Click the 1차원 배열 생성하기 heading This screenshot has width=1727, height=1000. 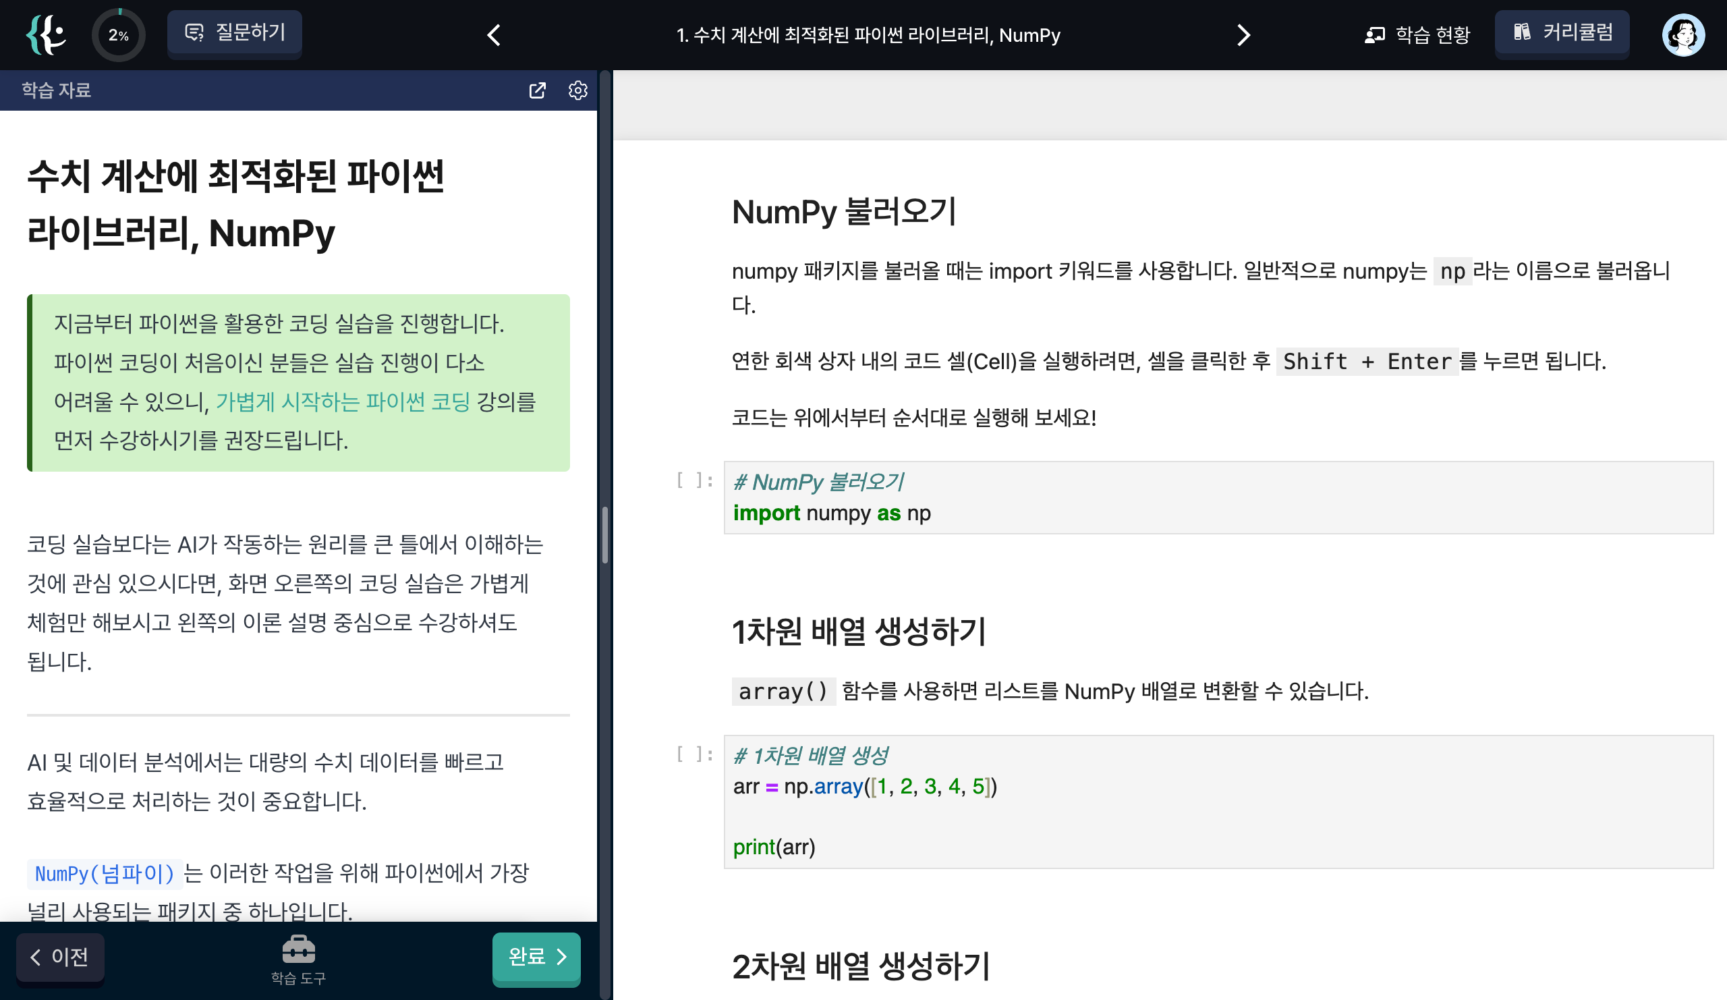[x=859, y=632]
